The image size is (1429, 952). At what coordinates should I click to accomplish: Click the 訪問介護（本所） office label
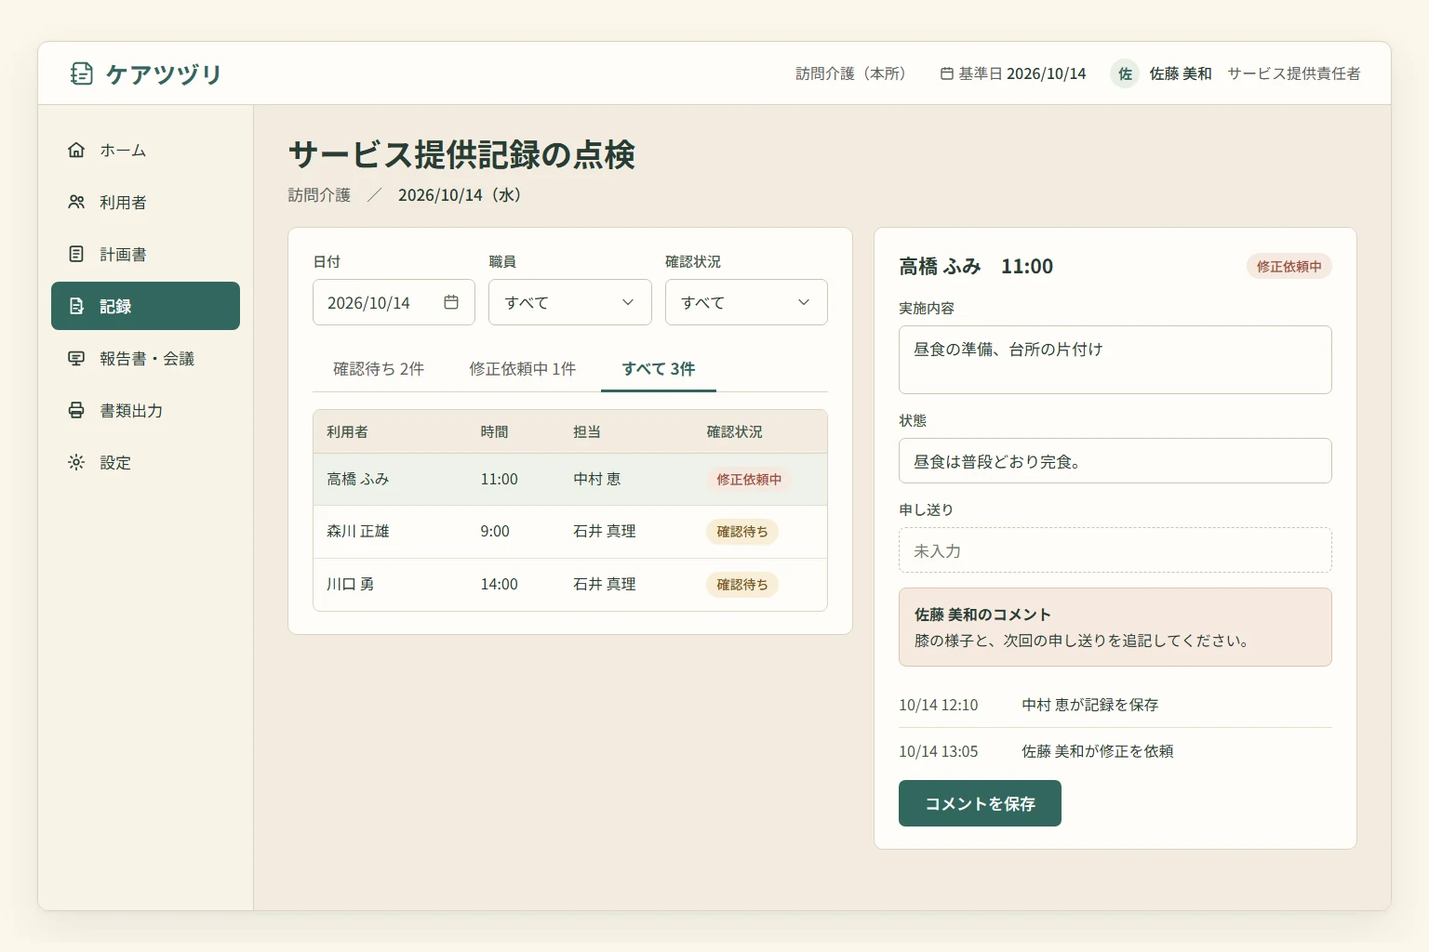850,73
